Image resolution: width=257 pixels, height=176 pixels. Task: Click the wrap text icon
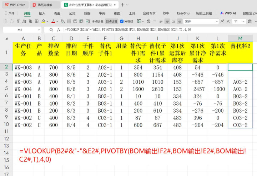point(75,21)
